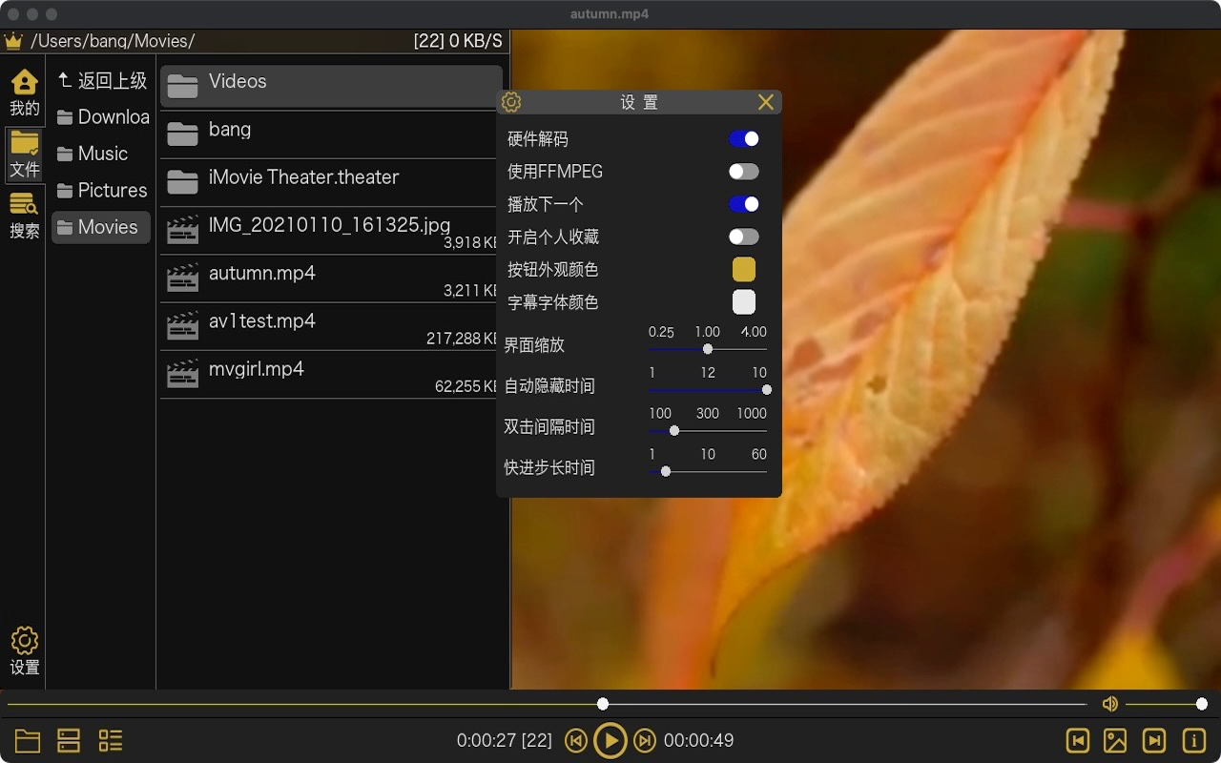
Task: Open 设置 from the left sidebar
Action: tap(24, 652)
